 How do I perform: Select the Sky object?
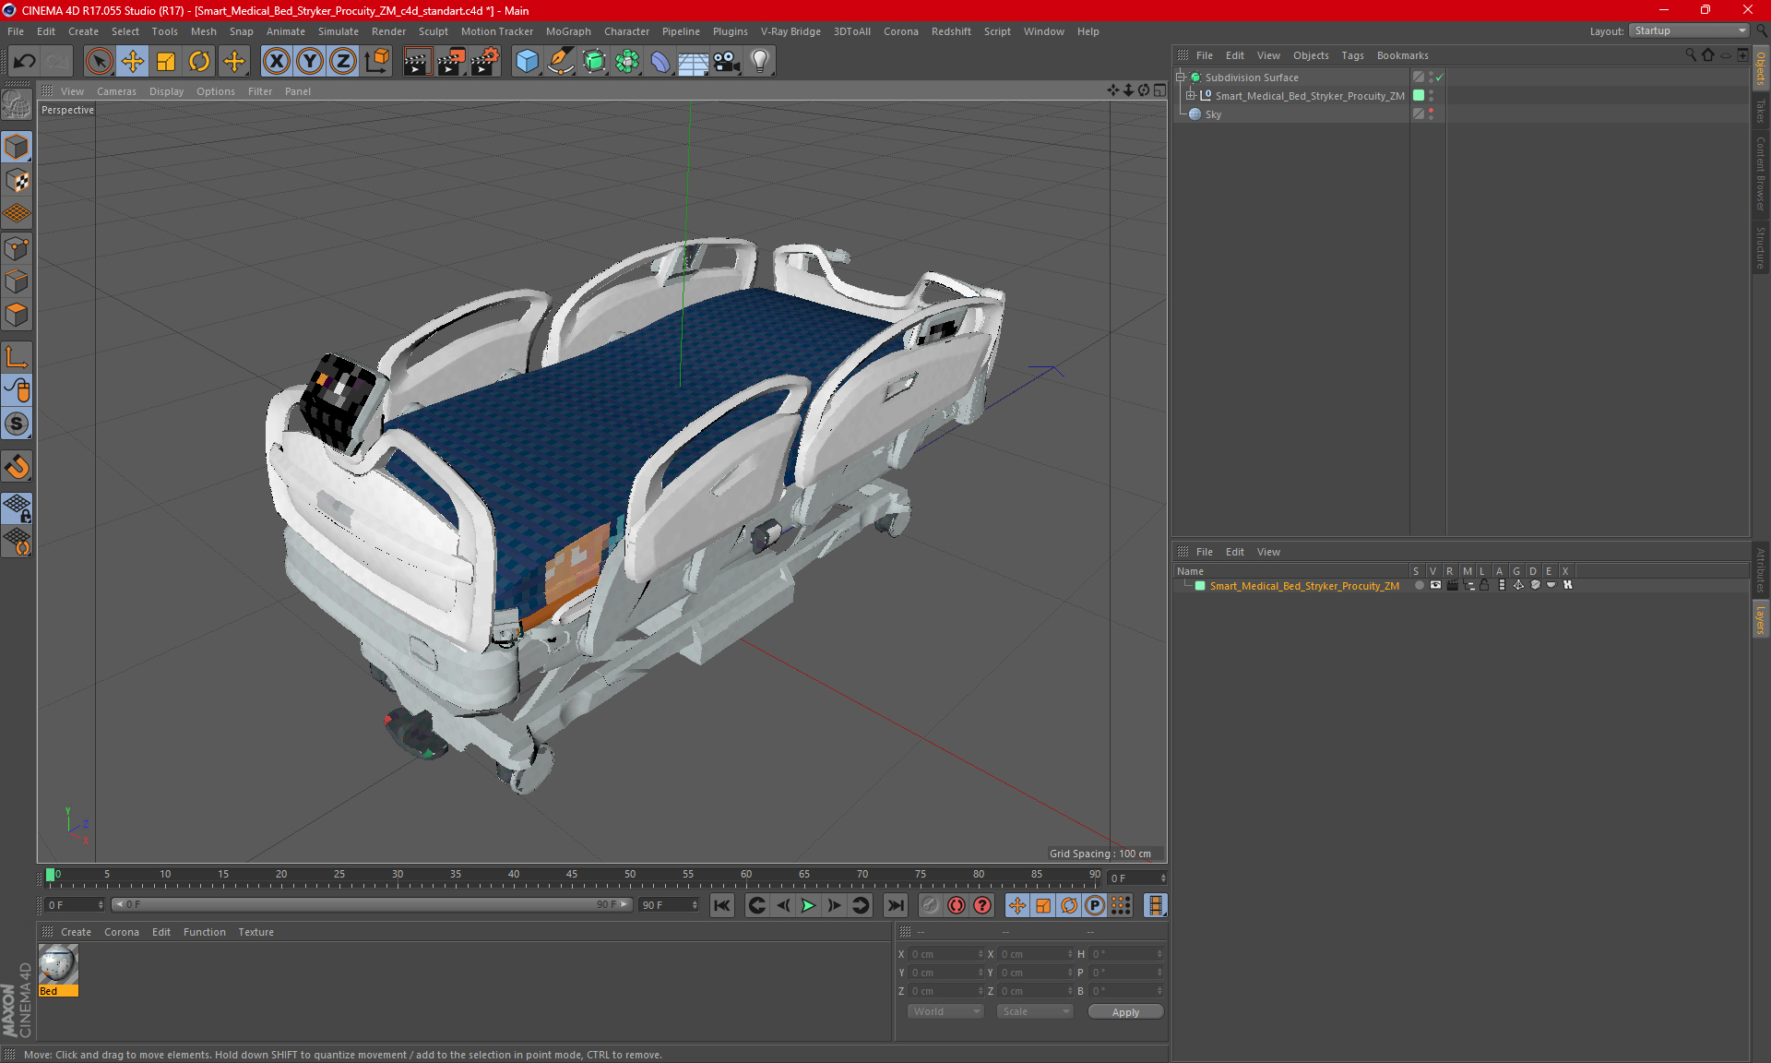[x=1213, y=114]
